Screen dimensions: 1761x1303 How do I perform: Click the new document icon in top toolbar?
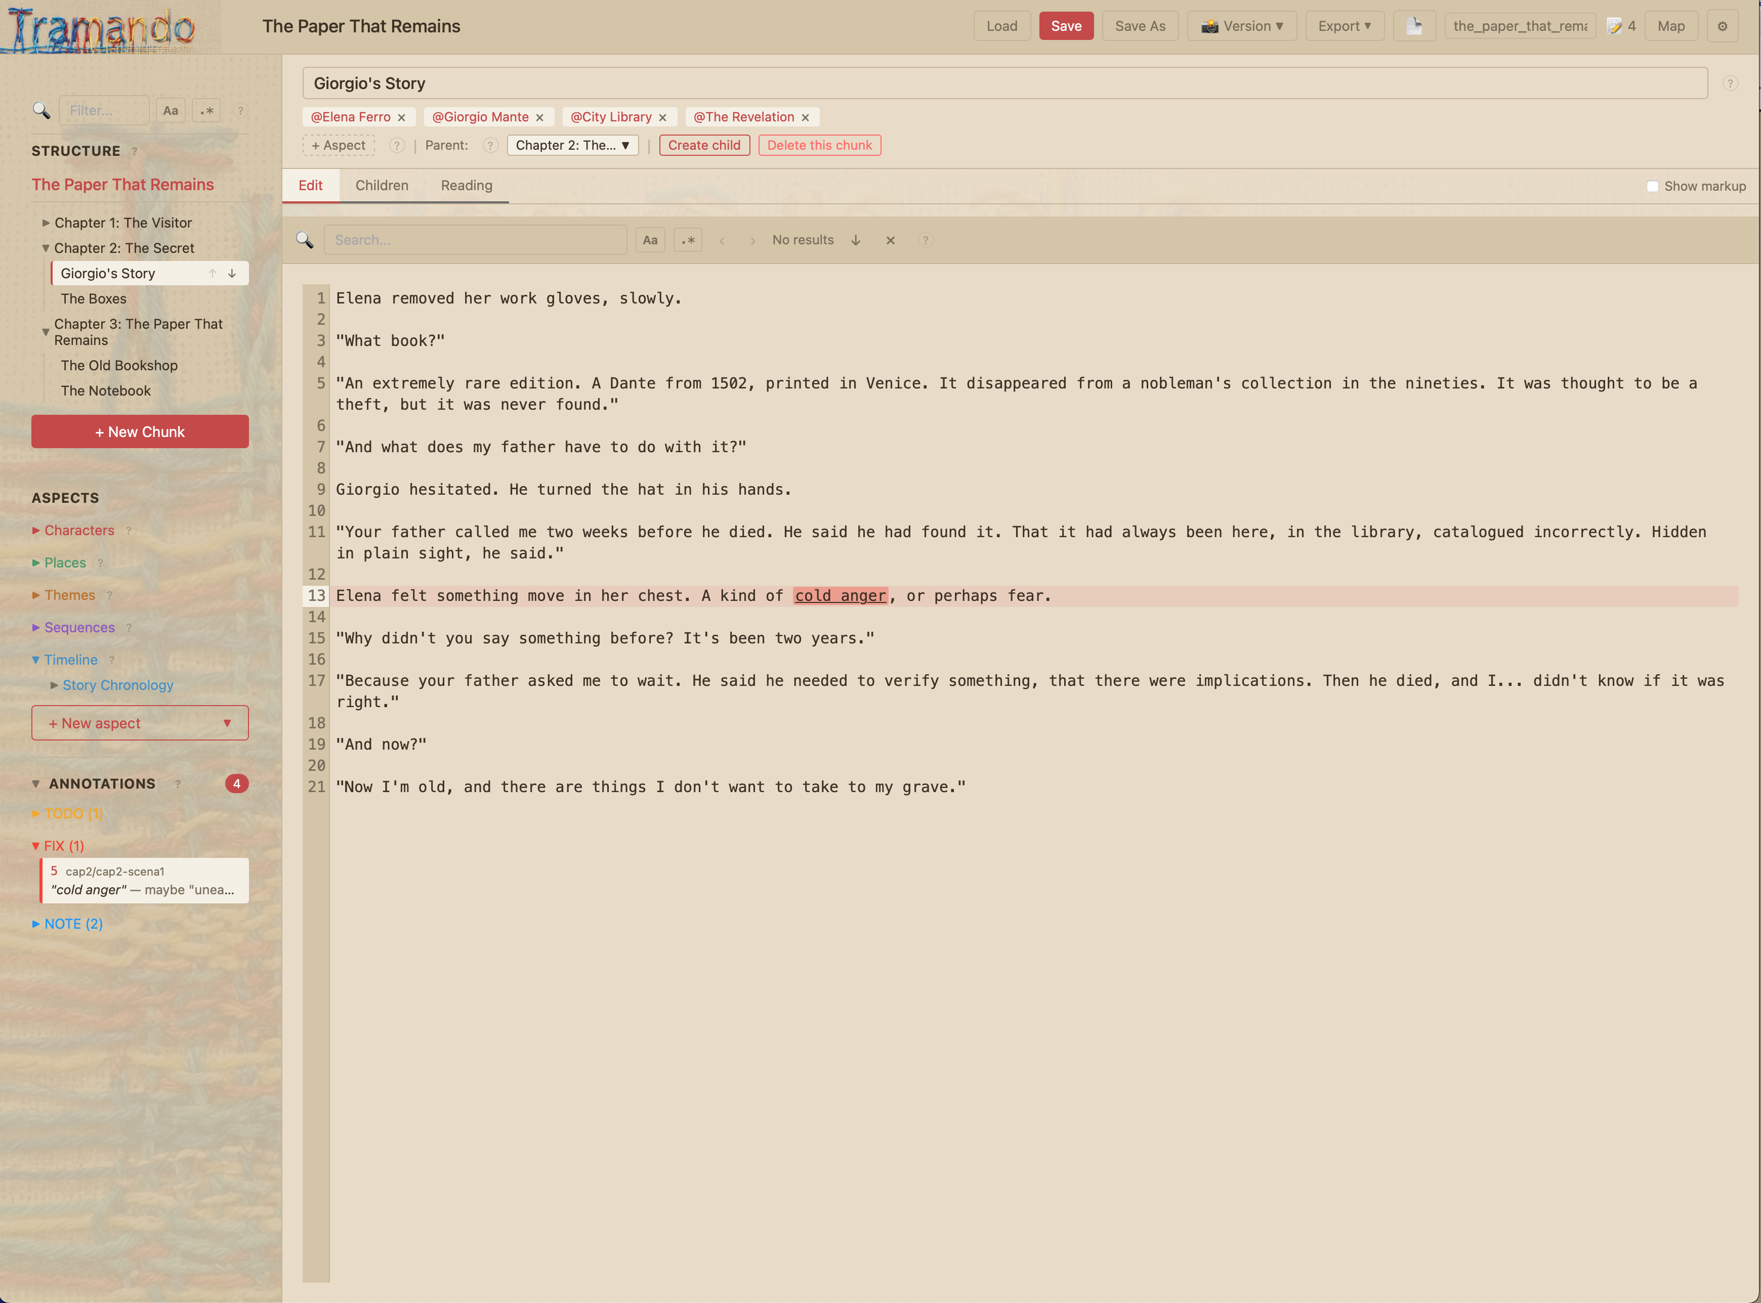(x=1414, y=26)
